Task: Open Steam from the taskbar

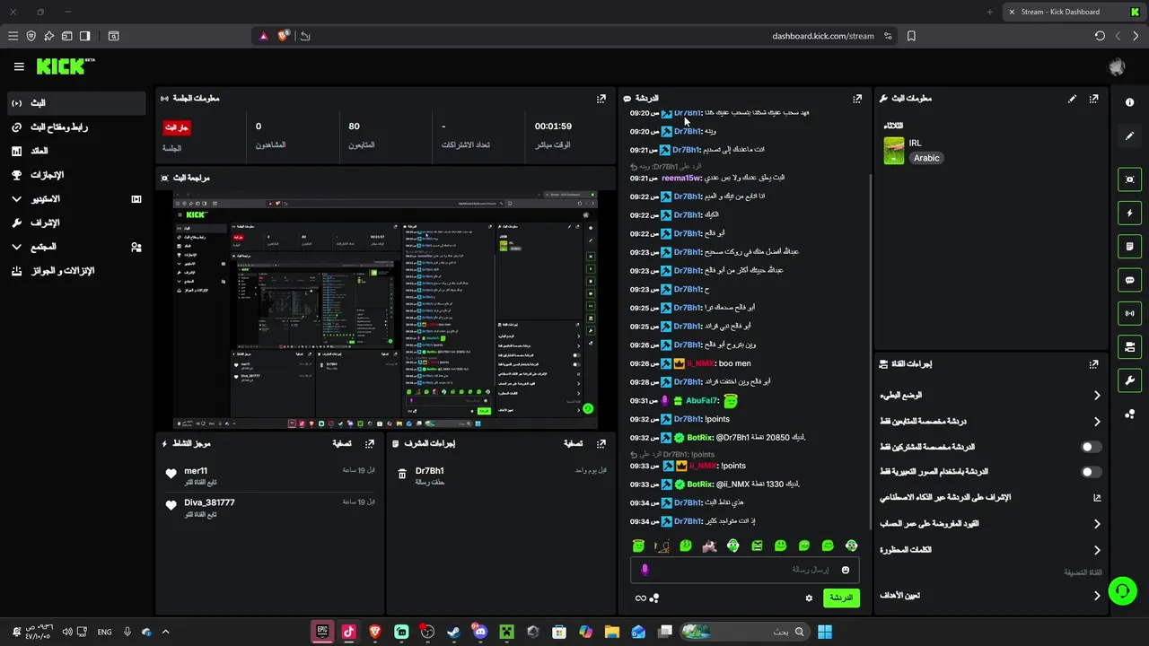Action: click(x=453, y=632)
